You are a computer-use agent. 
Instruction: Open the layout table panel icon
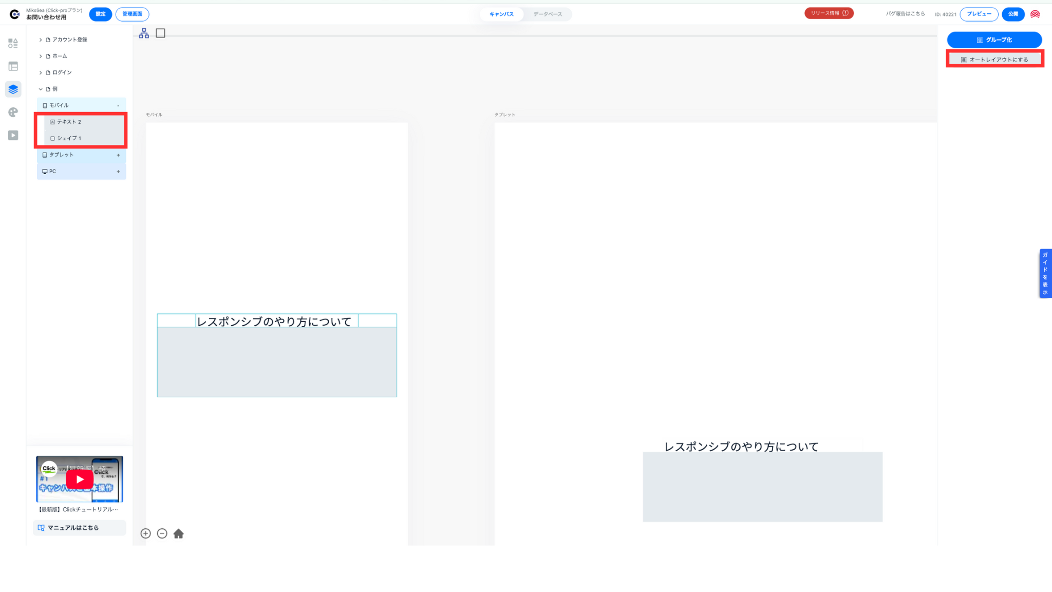point(13,66)
